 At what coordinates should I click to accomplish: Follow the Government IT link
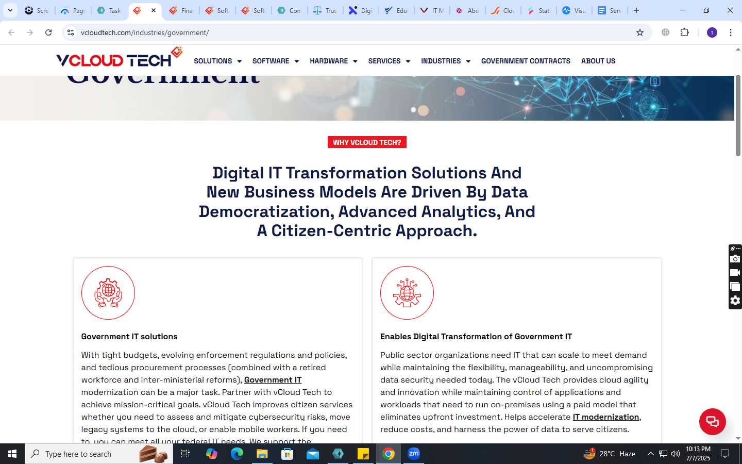click(273, 380)
